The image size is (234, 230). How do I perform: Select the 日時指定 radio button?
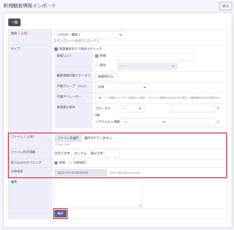(x=70, y=163)
